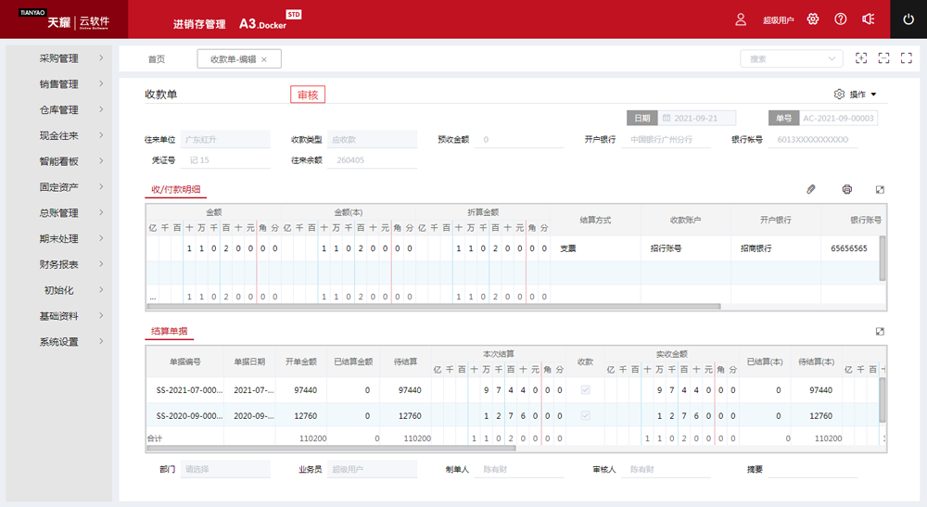The width and height of the screenshot is (927, 507).
Task: Select 结算单据 tab
Action: (169, 331)
